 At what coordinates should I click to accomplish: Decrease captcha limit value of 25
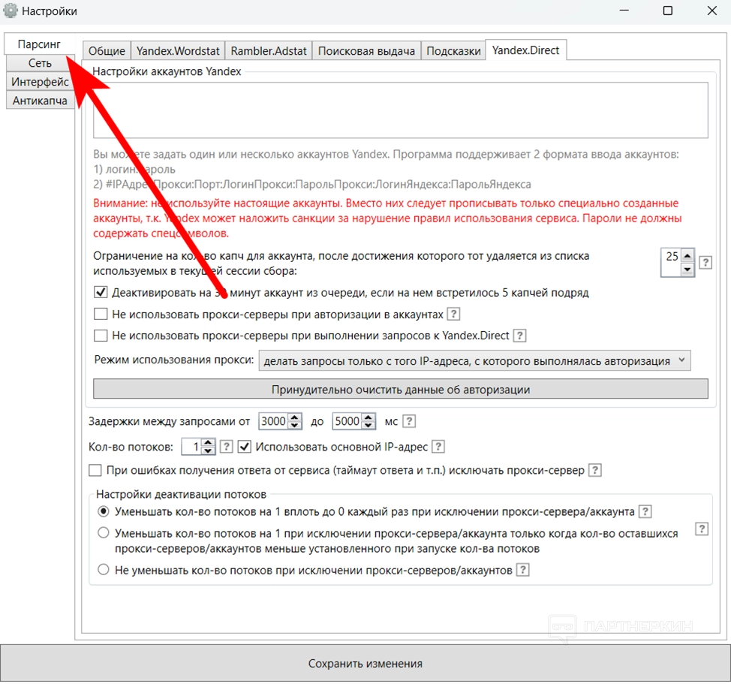(687, 270)
